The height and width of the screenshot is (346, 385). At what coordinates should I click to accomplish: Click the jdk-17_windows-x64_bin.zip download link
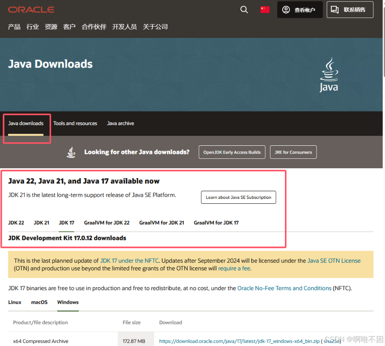(239, 341)
